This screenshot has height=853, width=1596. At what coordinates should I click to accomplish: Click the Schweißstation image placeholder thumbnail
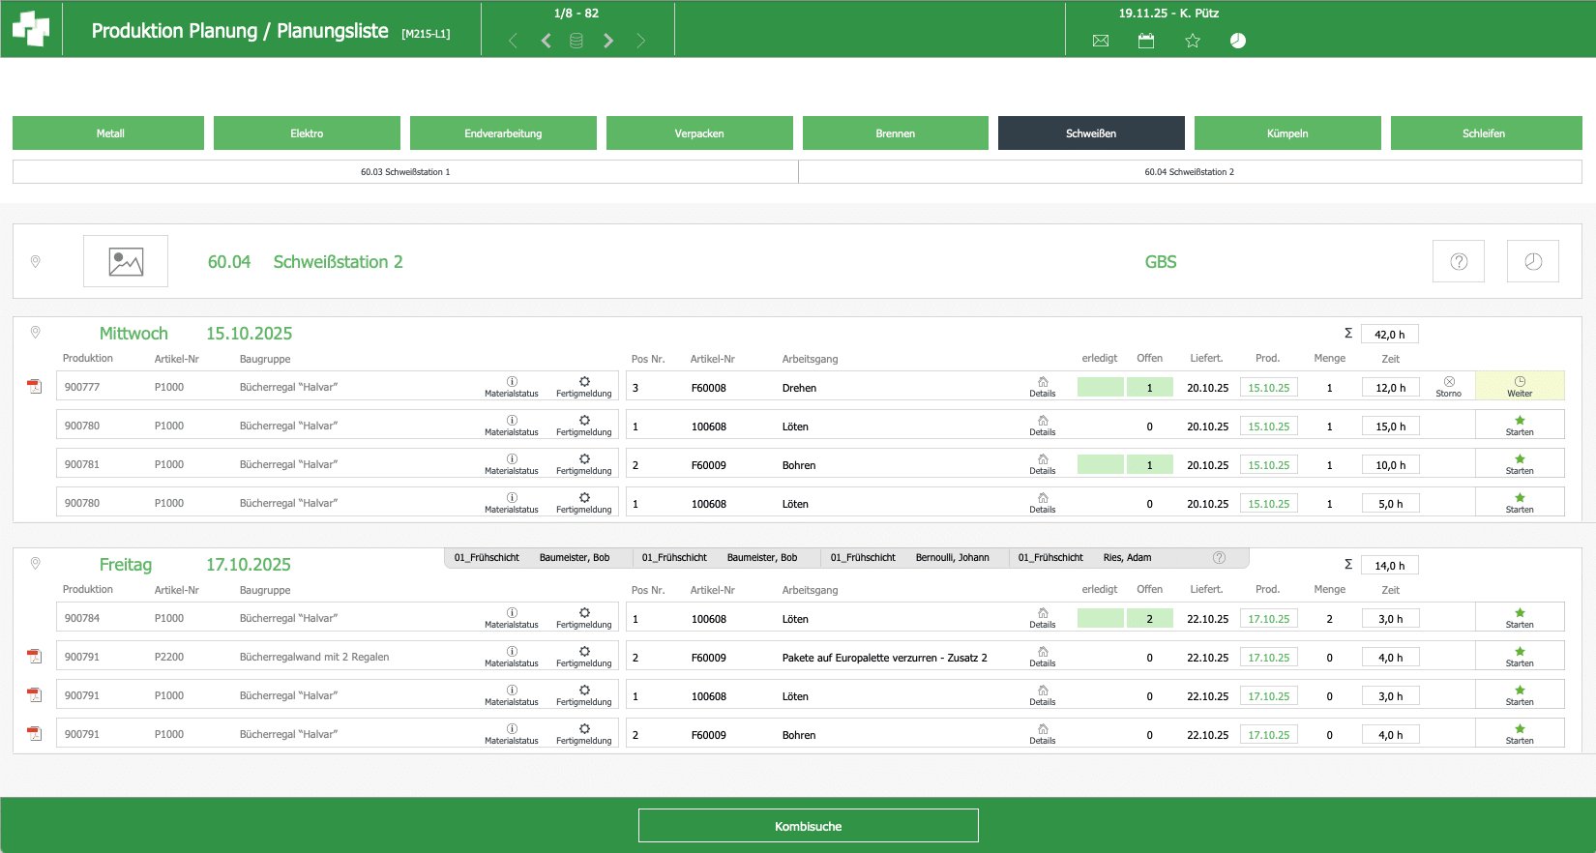(x=126, y=261)
